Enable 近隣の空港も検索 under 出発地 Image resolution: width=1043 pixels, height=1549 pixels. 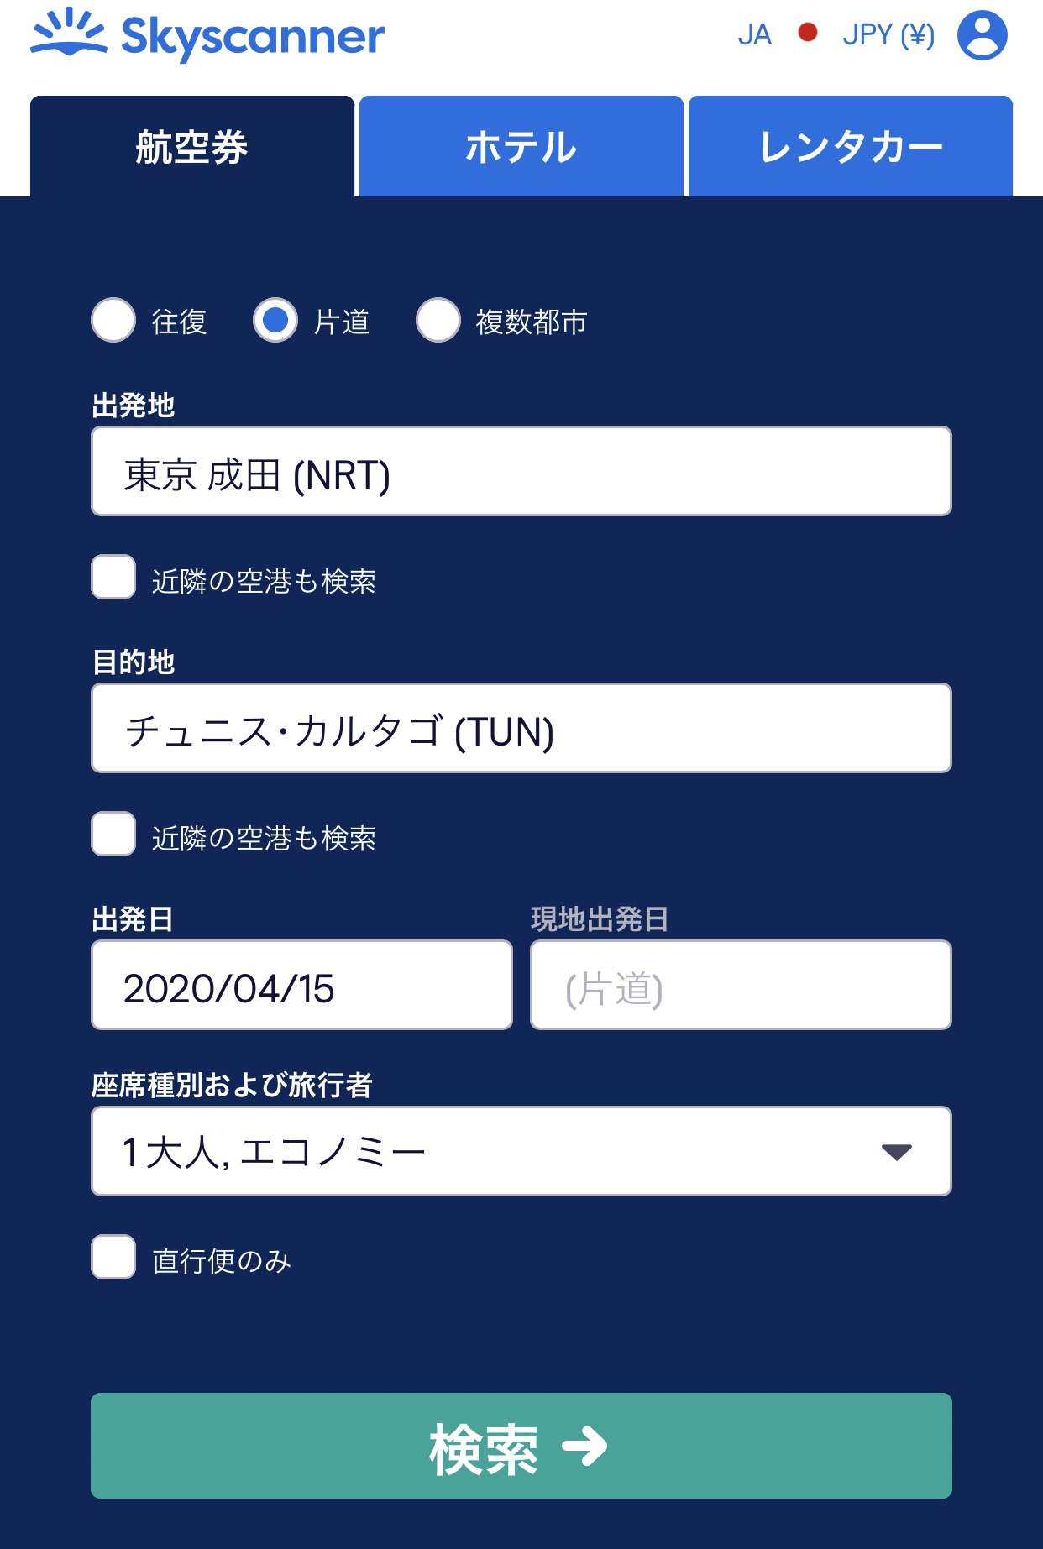tap(113, 577)
